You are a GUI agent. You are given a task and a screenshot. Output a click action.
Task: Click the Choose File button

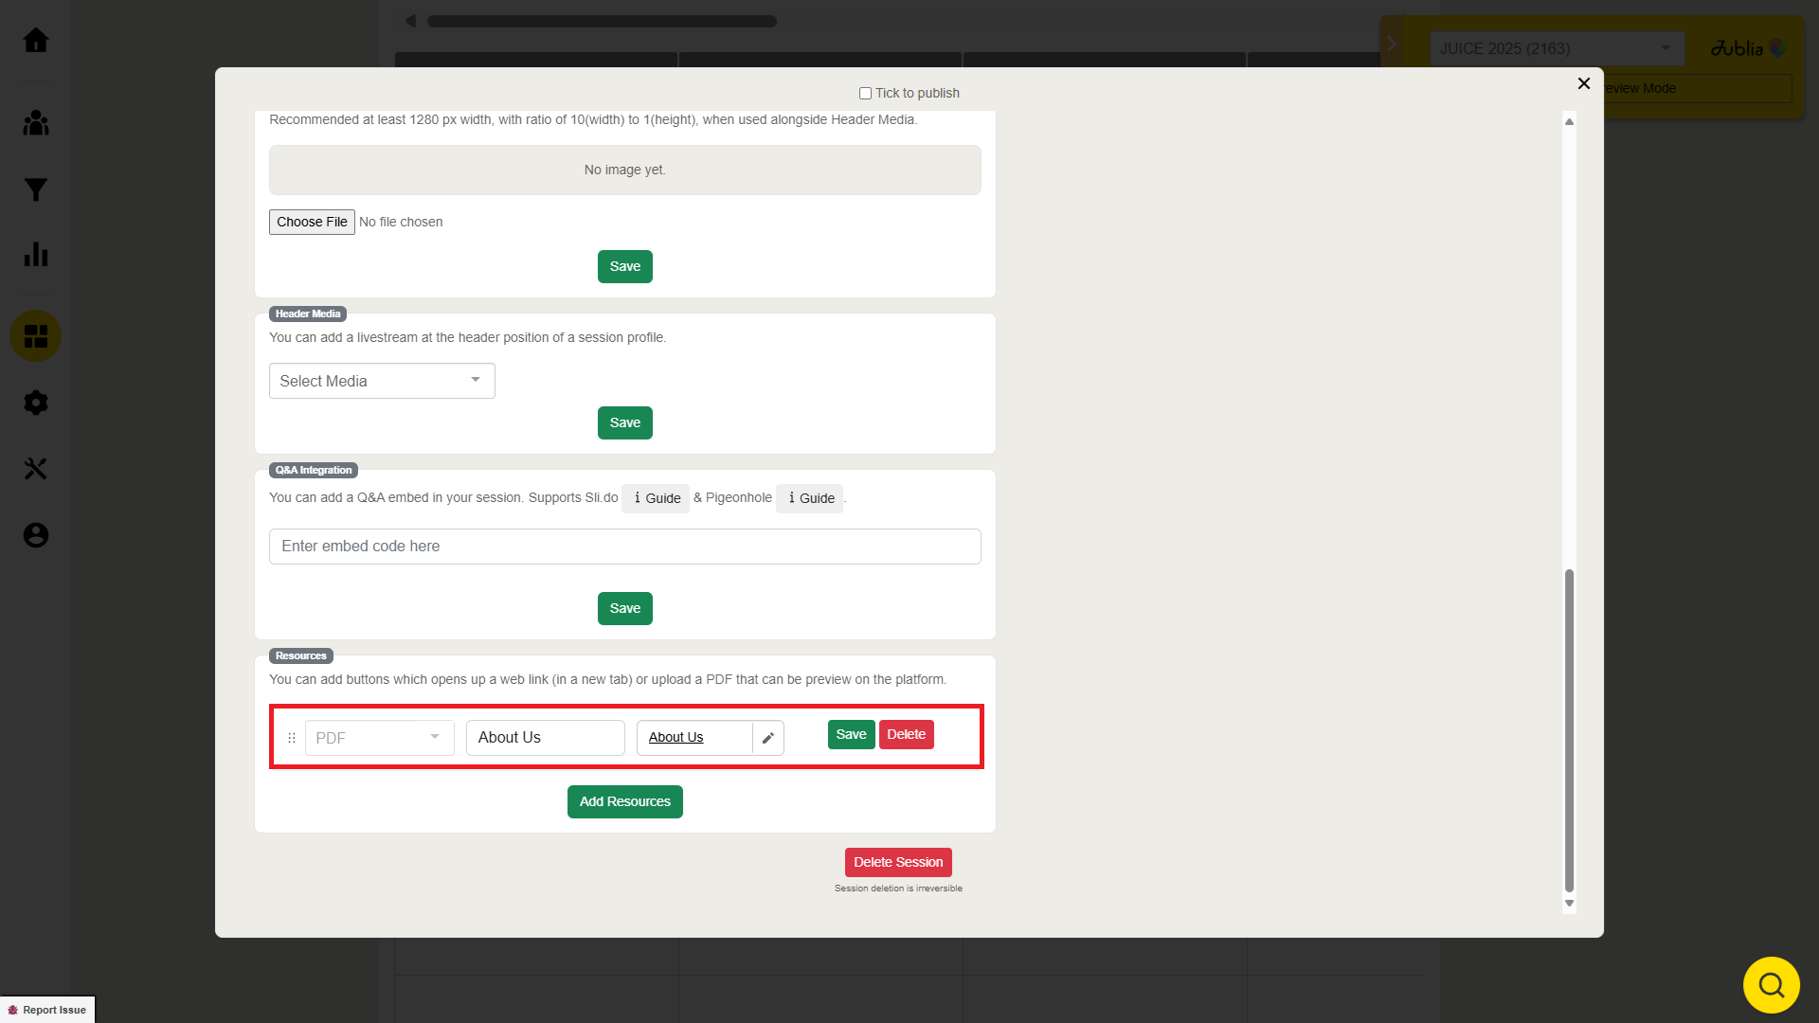coord(312,222)
